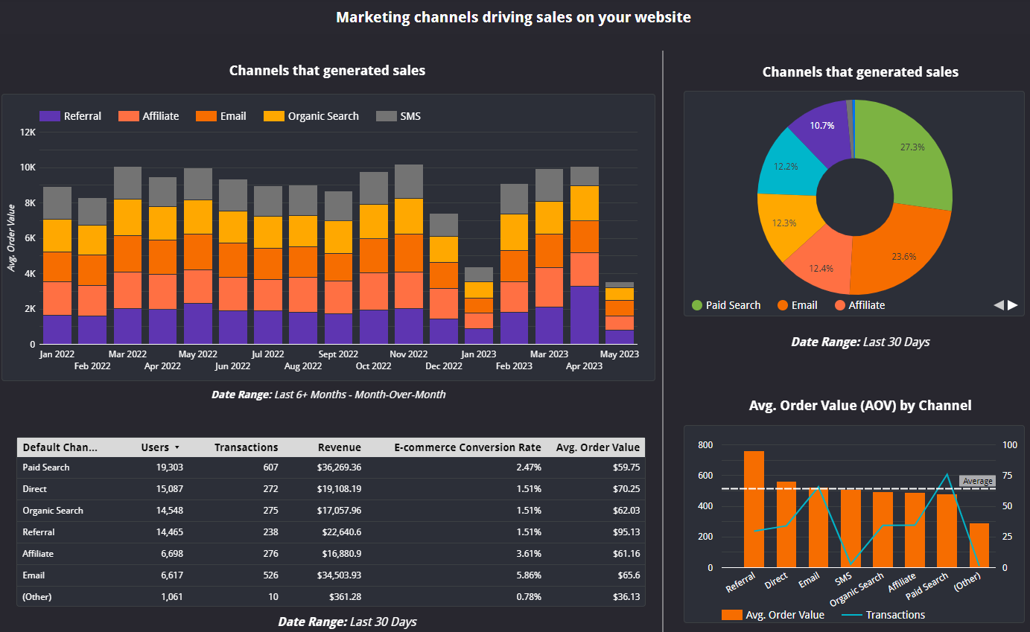
Task: Toggle Email series in stacked bar legend
Action: pos(221,116)
